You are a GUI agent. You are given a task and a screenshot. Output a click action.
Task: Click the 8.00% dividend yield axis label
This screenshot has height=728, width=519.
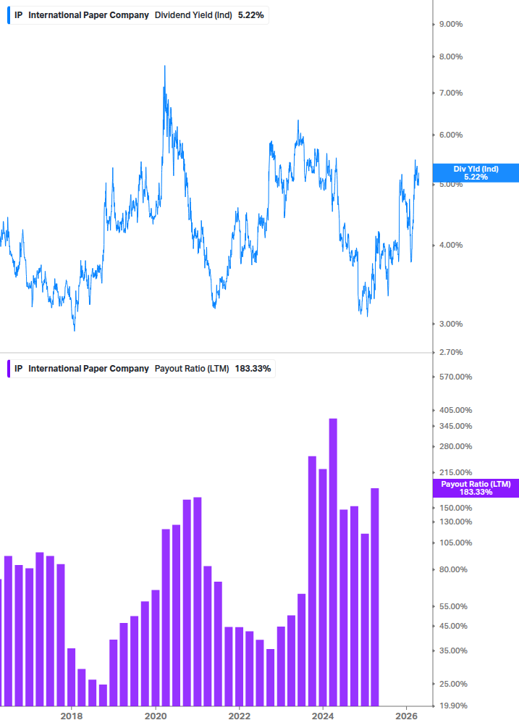tap(451, 57)
